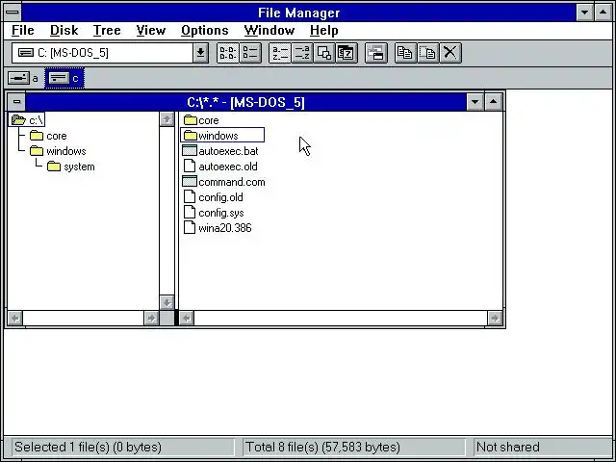Select floppy drive a icon
The image size is (616, 462).
(x=23, y=78)
